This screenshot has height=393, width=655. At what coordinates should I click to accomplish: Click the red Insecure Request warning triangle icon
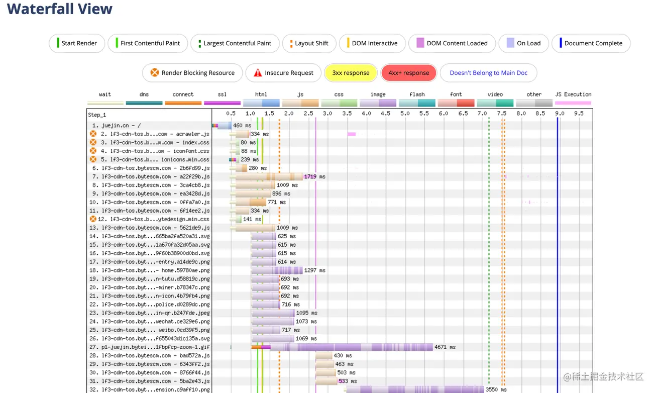coord(258,73)
